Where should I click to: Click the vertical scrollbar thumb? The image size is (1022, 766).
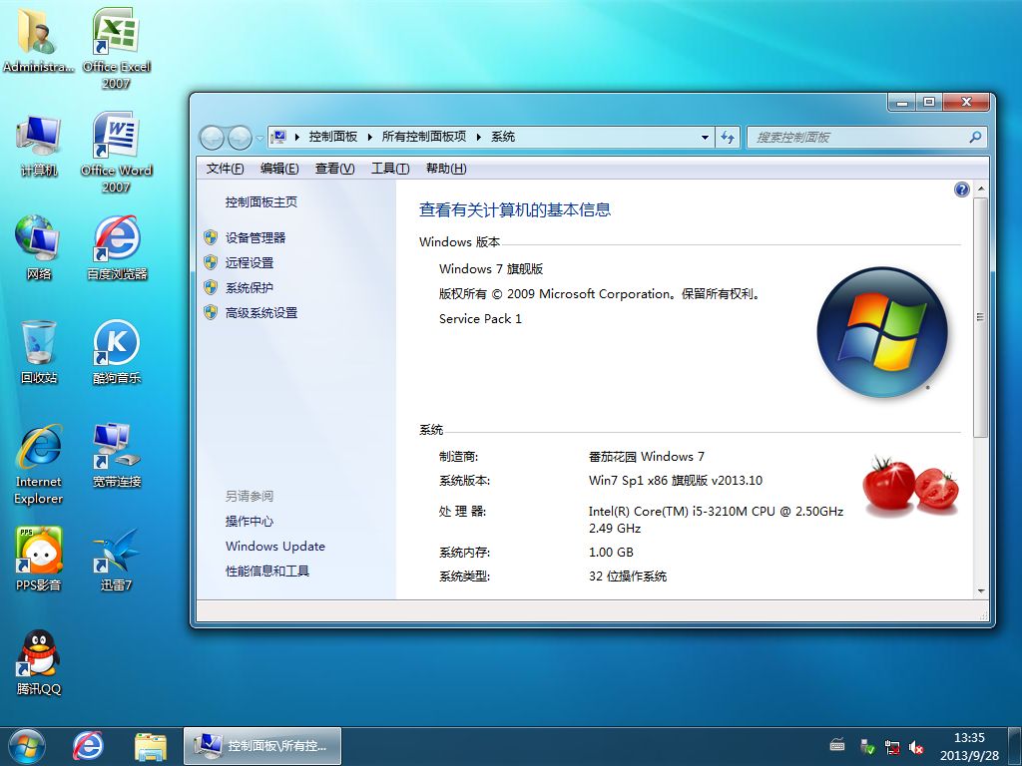(x=980, y=316)
